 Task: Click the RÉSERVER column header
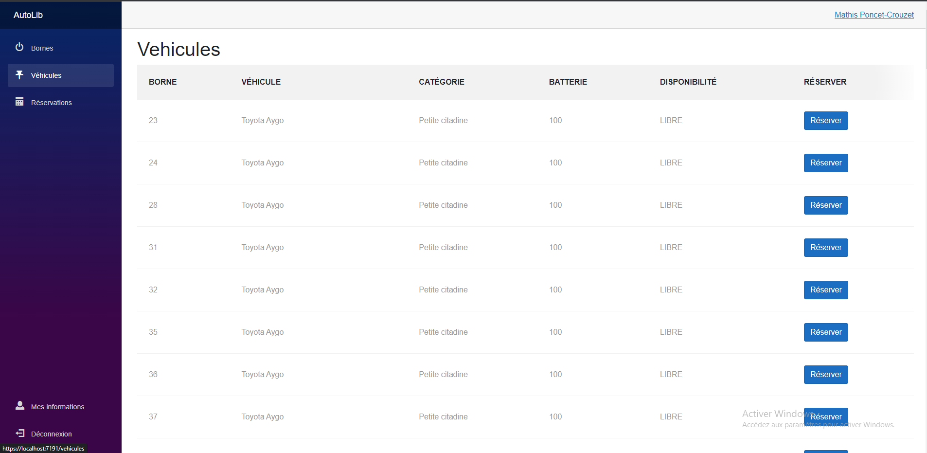825,82
